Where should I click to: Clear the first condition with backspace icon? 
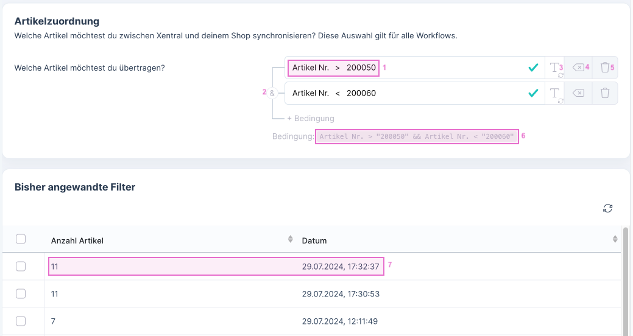tap(578, 68)
